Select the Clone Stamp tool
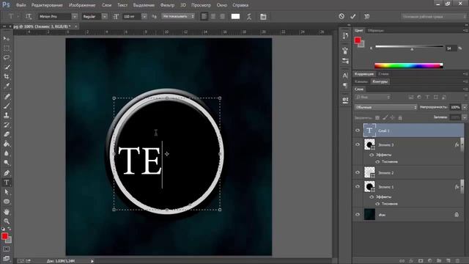The width and height of the screenshot is (469, 264). (7, 115)
